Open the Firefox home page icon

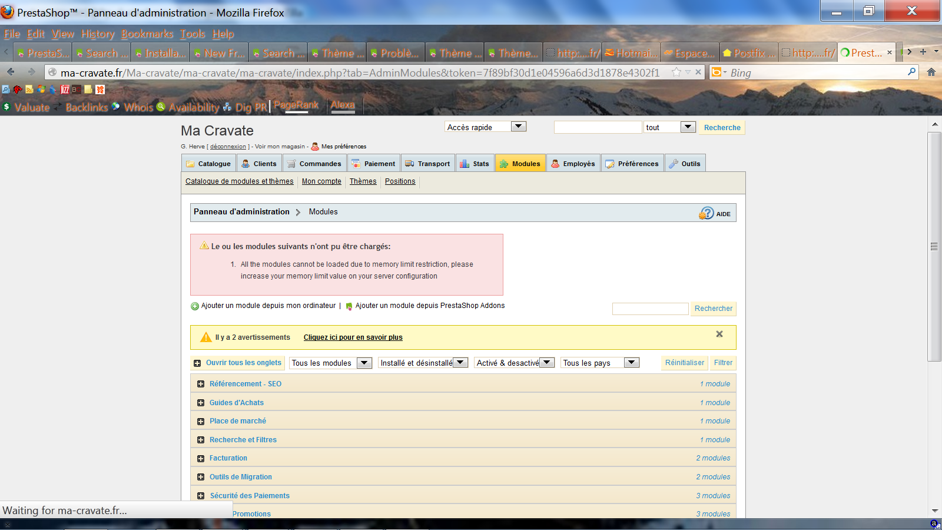931,72
